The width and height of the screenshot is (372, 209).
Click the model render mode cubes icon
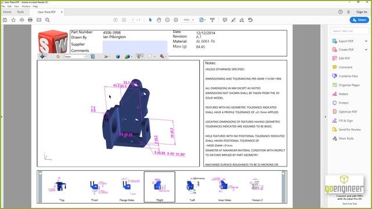point(127,57)
